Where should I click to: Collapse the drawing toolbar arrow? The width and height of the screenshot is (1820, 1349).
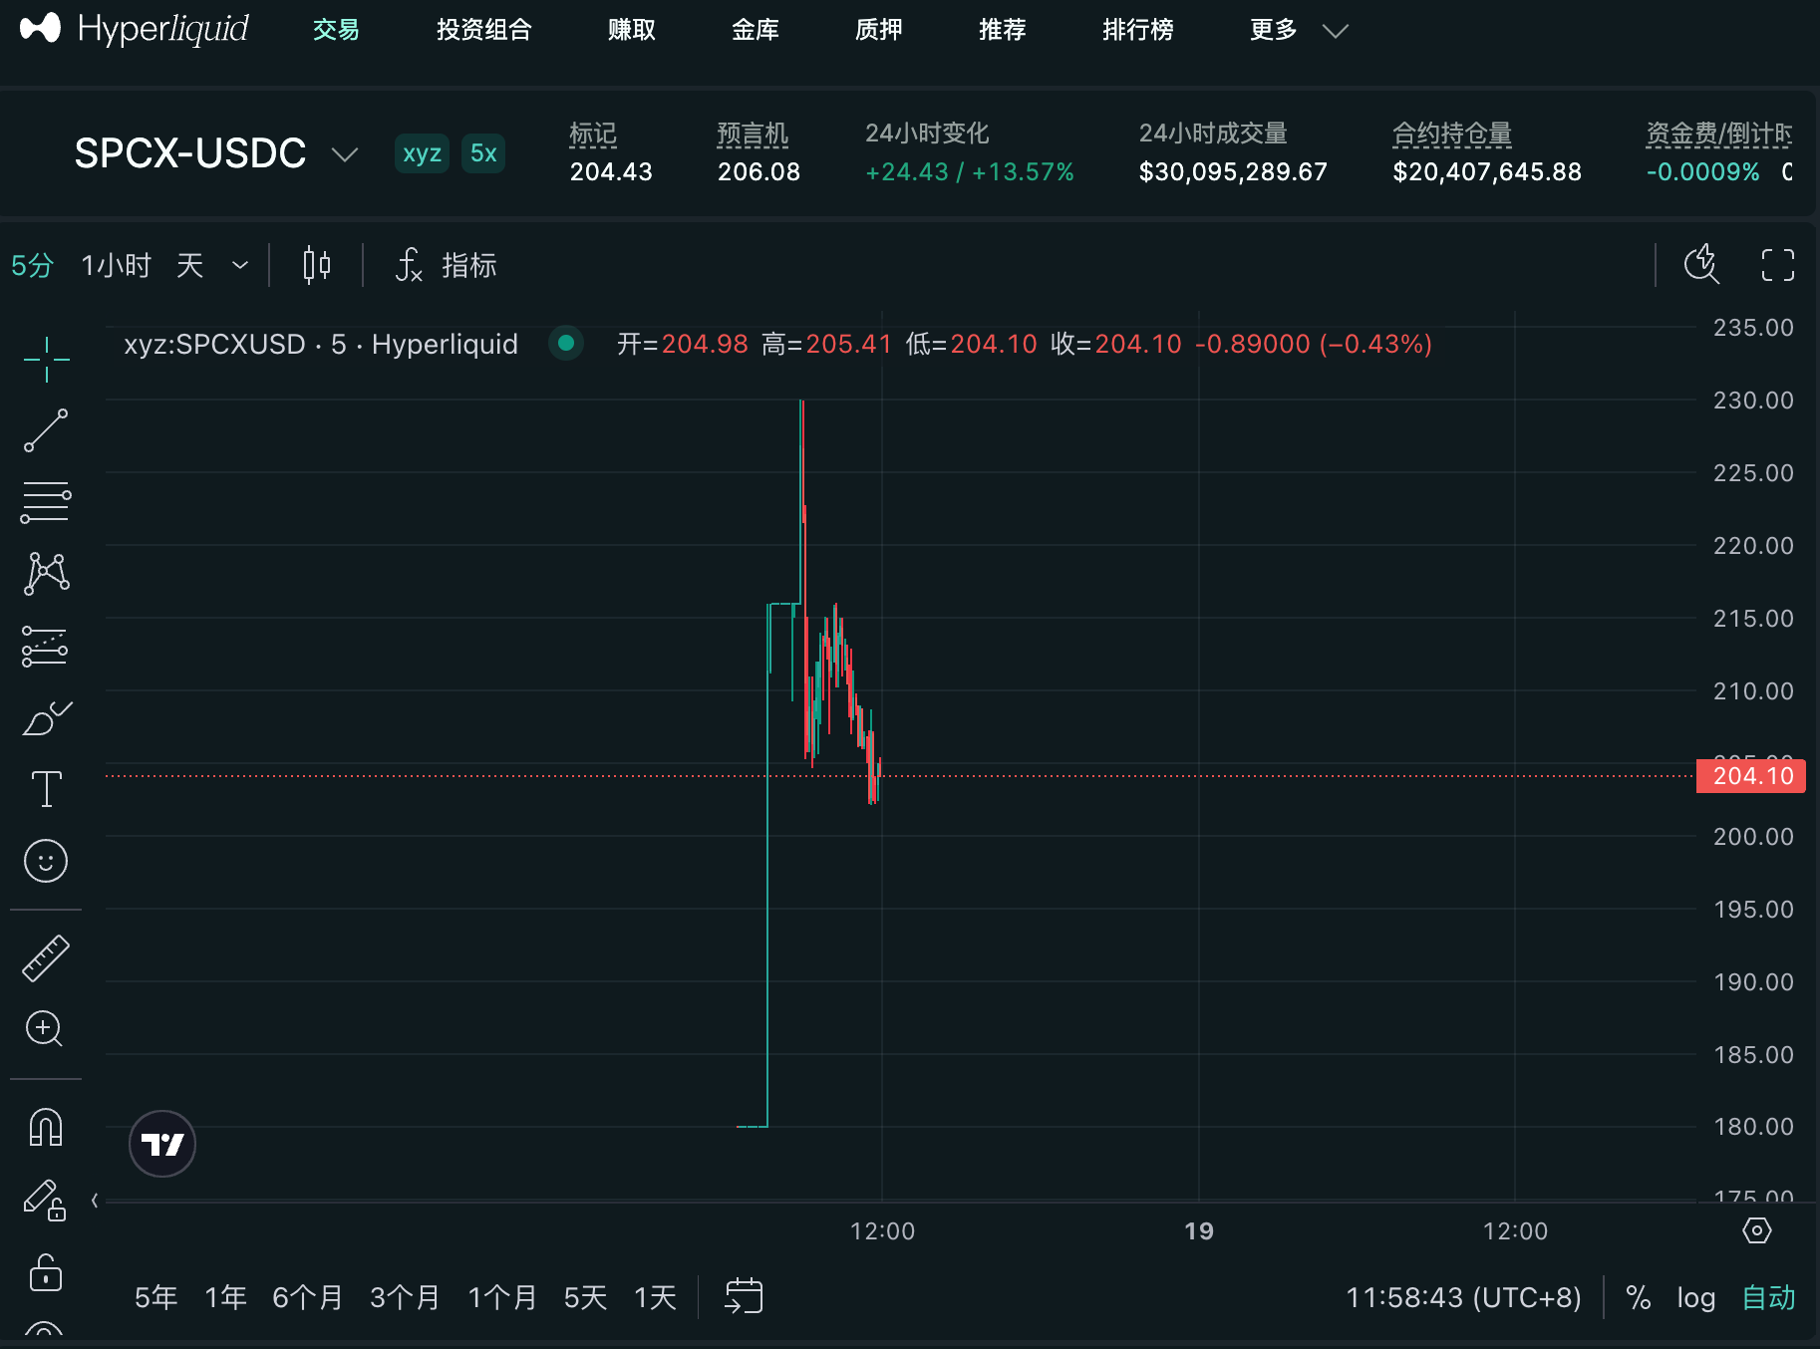pyautogui.click(x=95, y=1201)
